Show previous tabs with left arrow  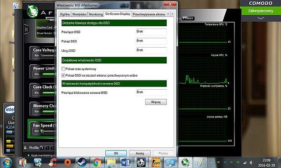tap(168, 14)
